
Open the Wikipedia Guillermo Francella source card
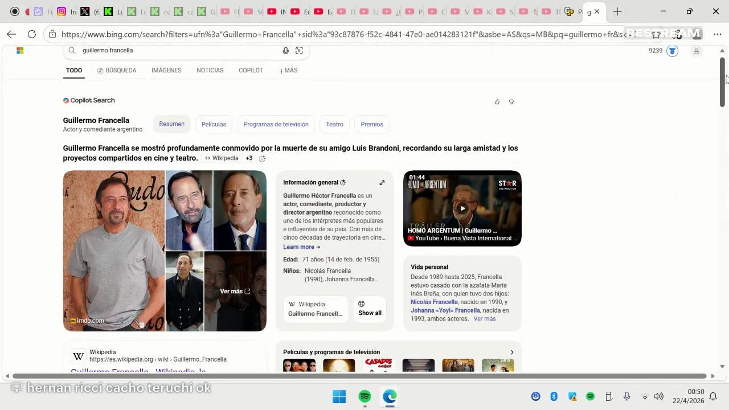[x=316, y=309]
